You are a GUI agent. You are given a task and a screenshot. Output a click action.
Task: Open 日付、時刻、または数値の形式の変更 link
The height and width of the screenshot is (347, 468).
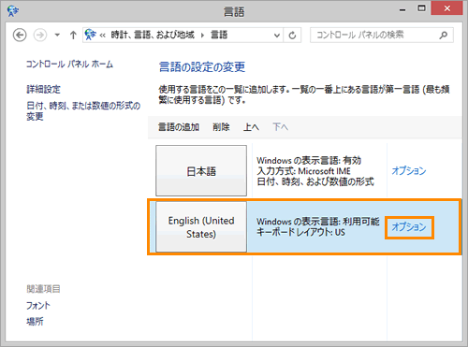[83, 111]
